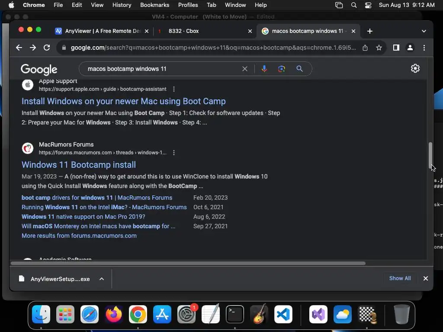Click the horizontal scrollbar at page bottom
Viewport: 443px width, 332px height.
[188, 263]
